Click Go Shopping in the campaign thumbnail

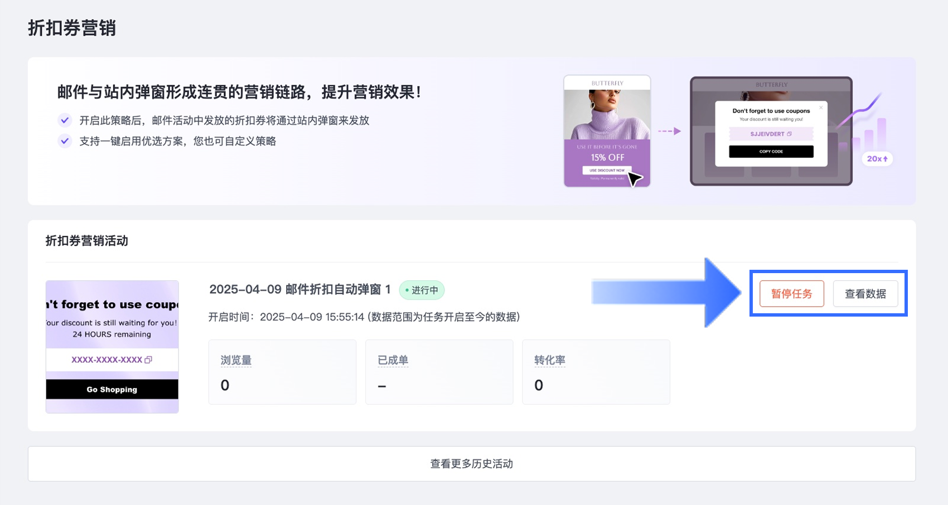point(112,390)
